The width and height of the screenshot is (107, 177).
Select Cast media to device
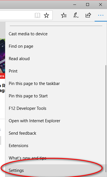point(56,34)
